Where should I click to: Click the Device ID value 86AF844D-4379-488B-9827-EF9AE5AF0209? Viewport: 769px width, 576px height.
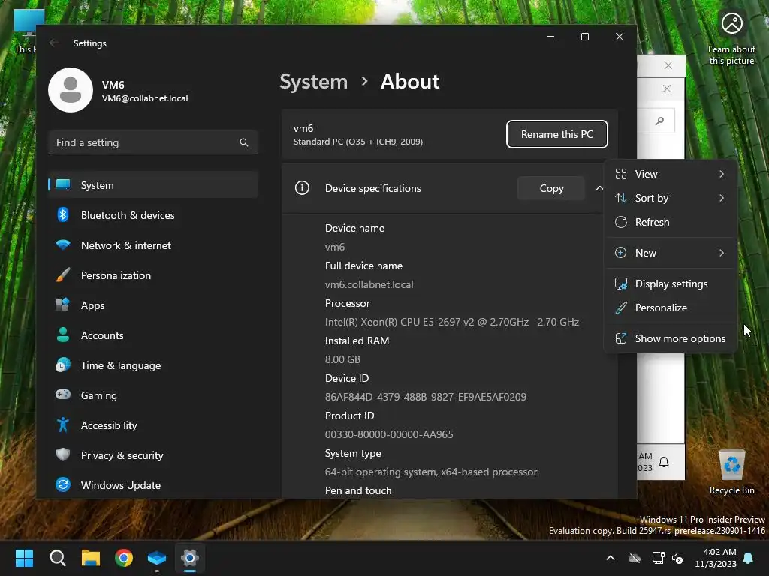426,397
